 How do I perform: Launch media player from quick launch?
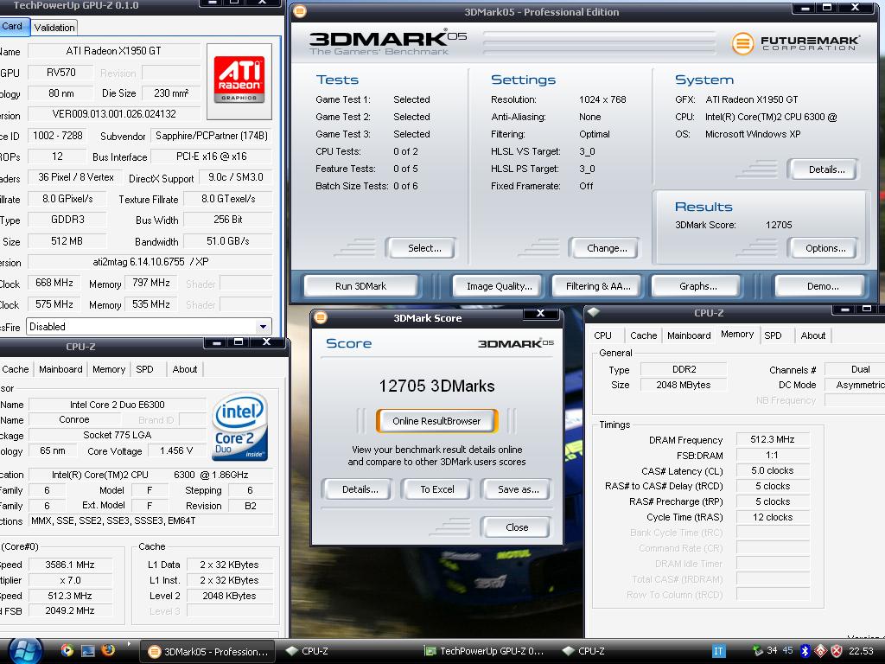(67, 650)
